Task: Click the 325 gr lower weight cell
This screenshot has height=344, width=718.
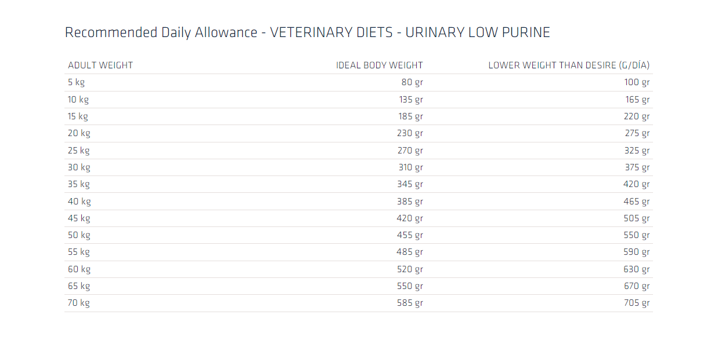Action: click(637, 151)
